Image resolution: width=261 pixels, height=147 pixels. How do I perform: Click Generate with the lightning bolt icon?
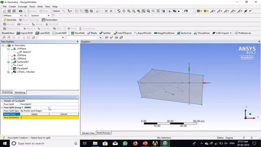coord(10,20)
